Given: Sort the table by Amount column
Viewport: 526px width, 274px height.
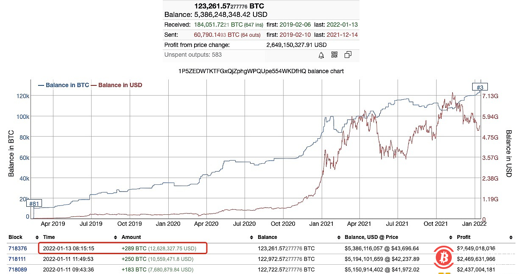Looking at the screenshot, I should tap(131, 237).
